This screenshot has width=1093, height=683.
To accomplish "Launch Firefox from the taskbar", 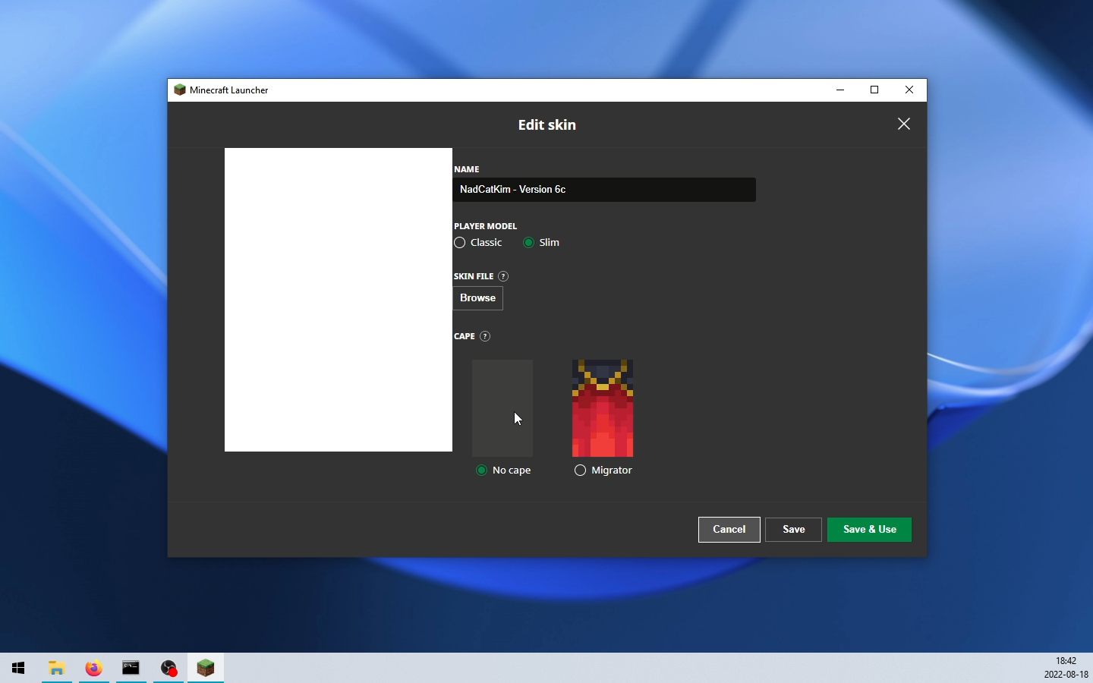I will (94, 668).
